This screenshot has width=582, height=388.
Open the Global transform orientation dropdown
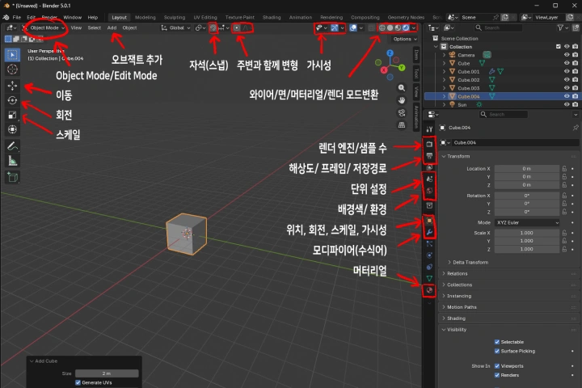tap(176, 27)
